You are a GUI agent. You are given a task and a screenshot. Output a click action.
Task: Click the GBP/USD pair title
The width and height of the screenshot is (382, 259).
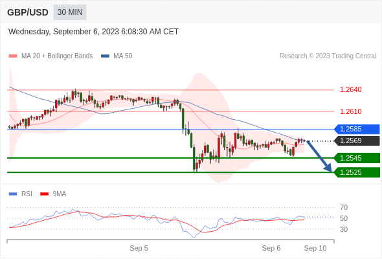pos(28,12)
